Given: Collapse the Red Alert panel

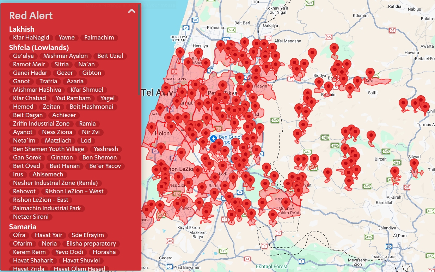Looking at the screenshot, I should 131,11.
